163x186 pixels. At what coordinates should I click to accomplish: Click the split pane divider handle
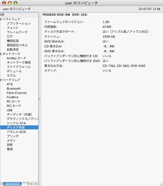point(40,99)
